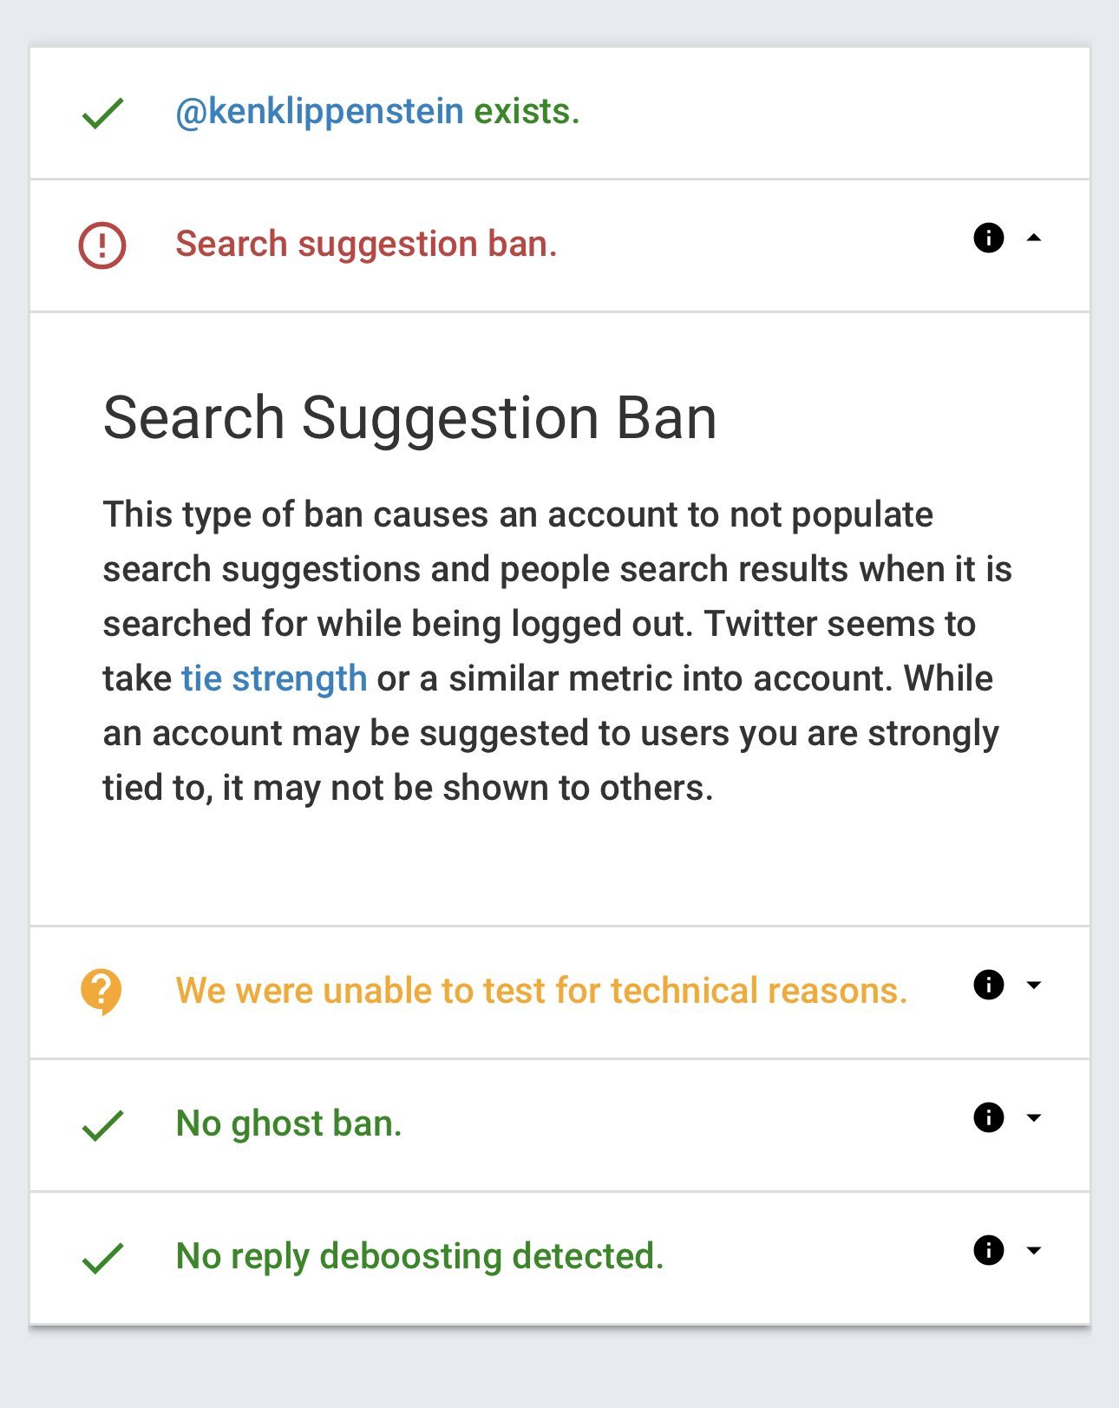Open info icon for No ghost ban
1119x1408 pixels.
(989, 1117)
